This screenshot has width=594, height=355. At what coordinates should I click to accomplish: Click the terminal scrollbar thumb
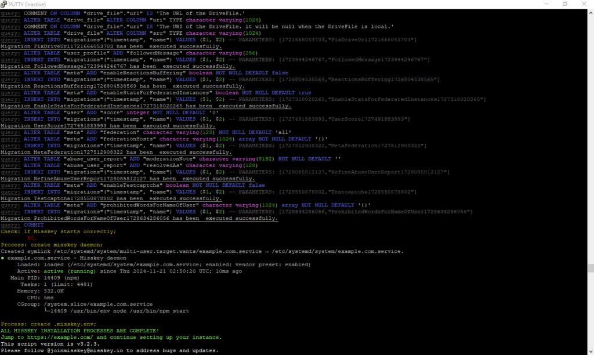(x=591, y=268)
